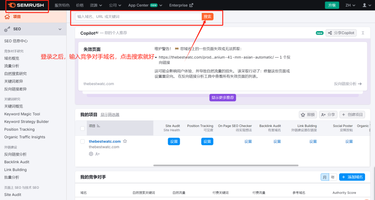Viewport: 375px width, 200px height.
Task: Click the star next to thebestwatc.com
Action: point(125,141)
